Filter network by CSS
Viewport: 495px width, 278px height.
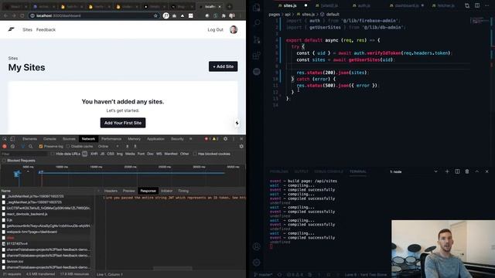pyautogui.click(x=111, y=154)
